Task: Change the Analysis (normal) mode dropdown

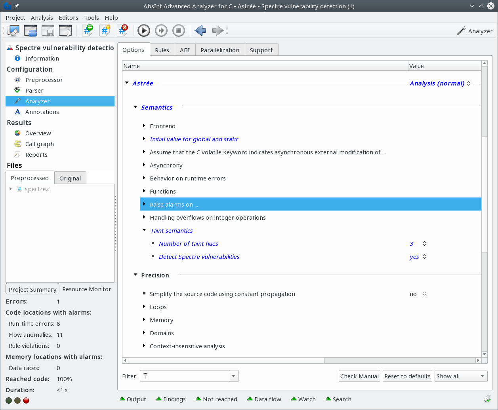Action: pos(440,83)
